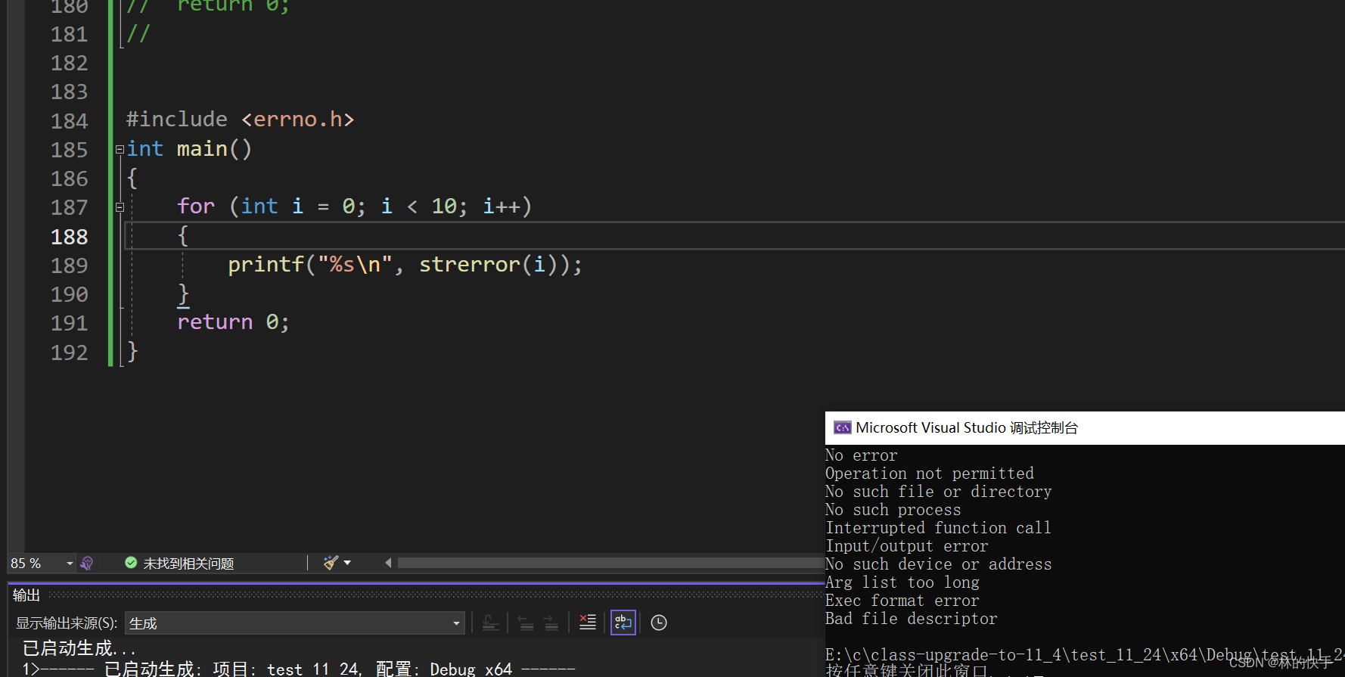
Task: Click the find message in code icon
Action: coord(490,623)
